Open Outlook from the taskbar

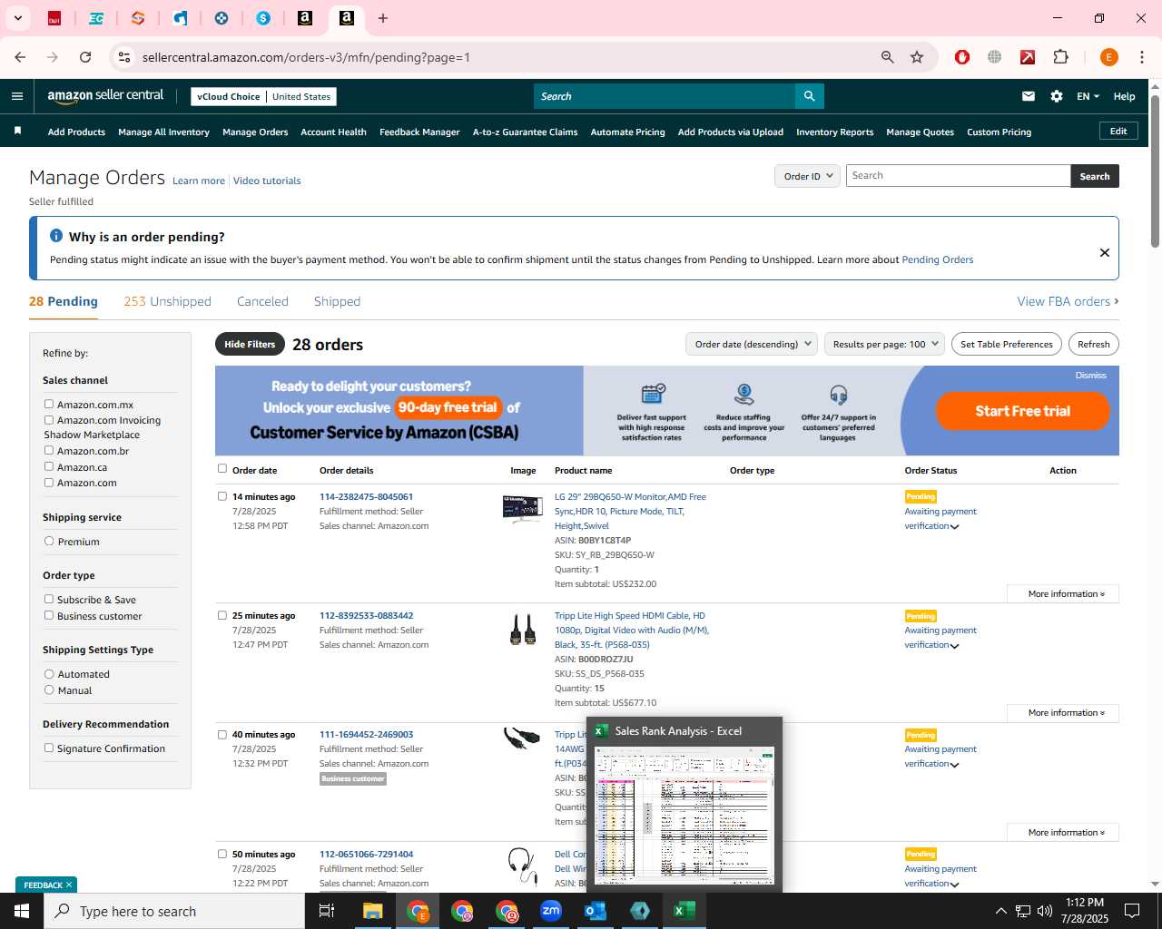pyautogui.click(x=596, y=911)
